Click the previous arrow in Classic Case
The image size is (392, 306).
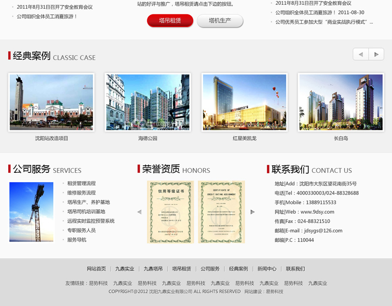coord(361,54)
